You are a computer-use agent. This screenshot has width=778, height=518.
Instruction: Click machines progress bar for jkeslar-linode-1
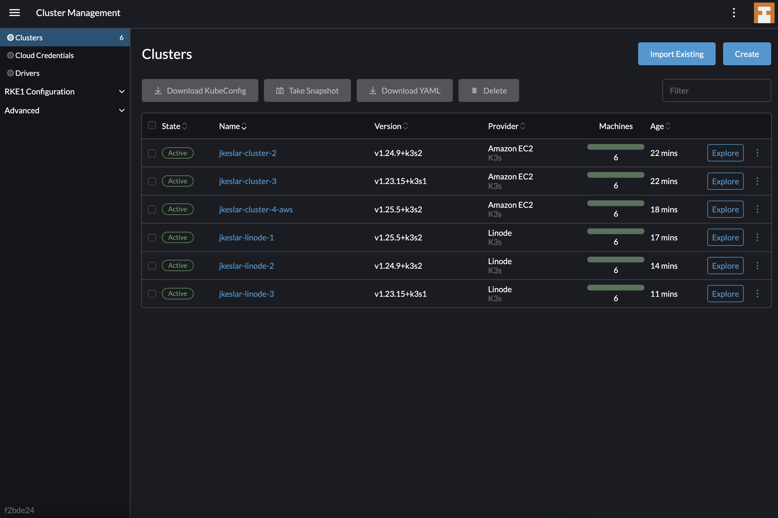[x=616, y=231]
